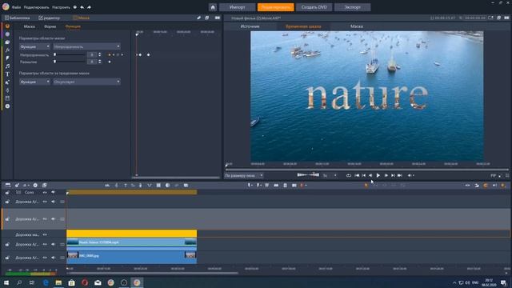512x288 pixels.
Task: Open the Редактор panel tab
Action: 50,18
